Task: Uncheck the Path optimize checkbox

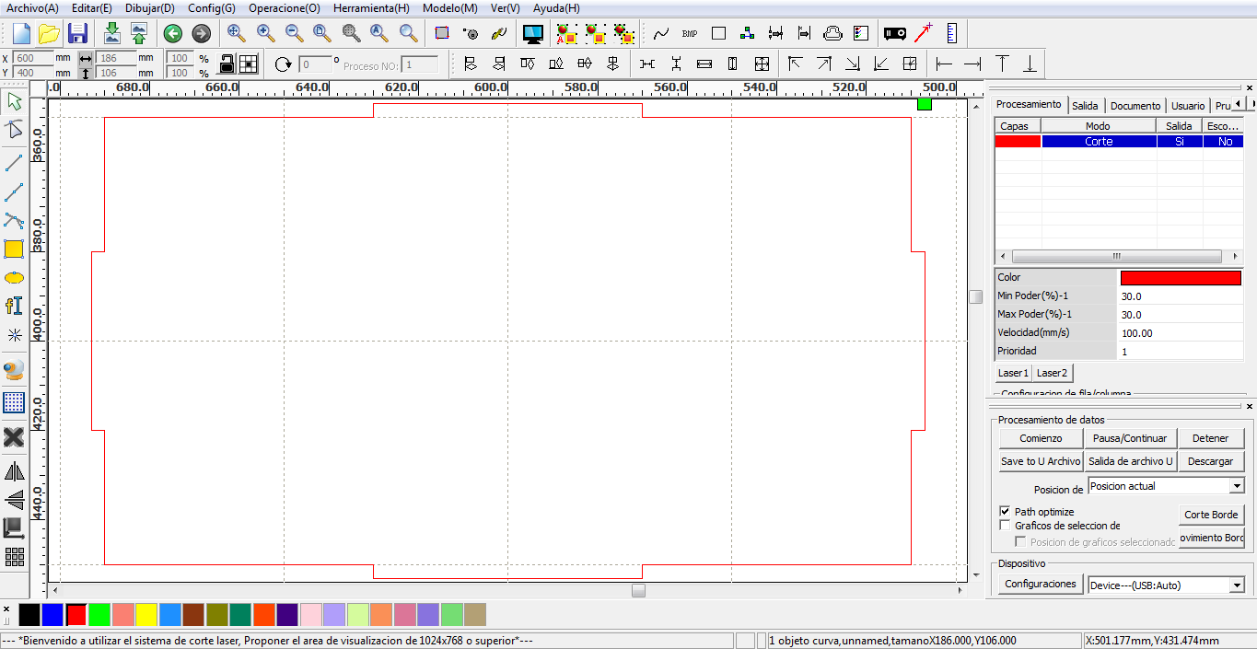Action: coord(1005,511)
